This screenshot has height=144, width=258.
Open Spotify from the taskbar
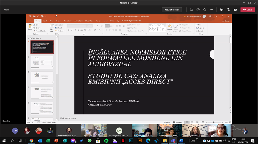click(106, 141)
